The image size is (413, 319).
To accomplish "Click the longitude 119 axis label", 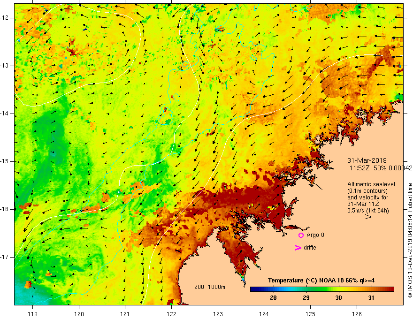I will pos(33,314).
